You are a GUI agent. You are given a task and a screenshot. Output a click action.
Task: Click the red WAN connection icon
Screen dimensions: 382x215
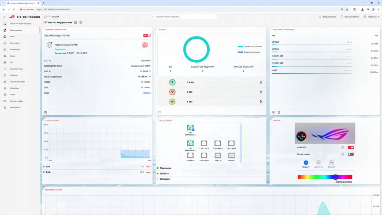click(x=145, y=45)
